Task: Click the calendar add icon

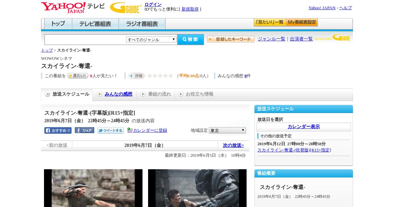Action: 130,130
